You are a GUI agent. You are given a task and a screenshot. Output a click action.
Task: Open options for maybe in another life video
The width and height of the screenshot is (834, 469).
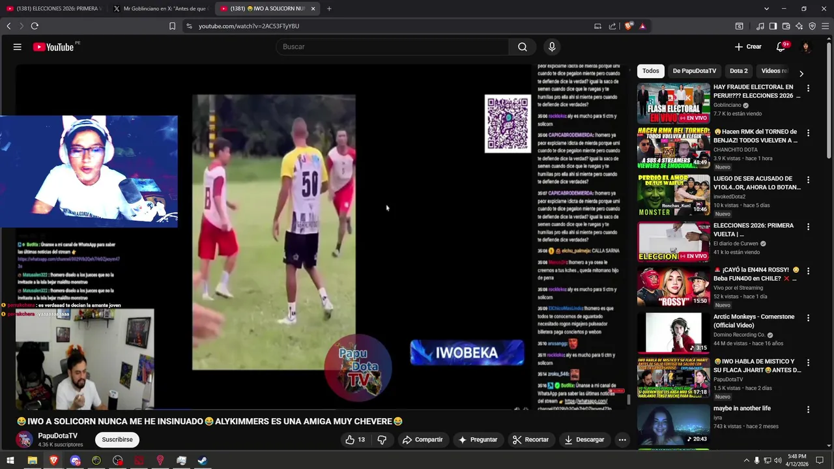[x=808, y=410]
